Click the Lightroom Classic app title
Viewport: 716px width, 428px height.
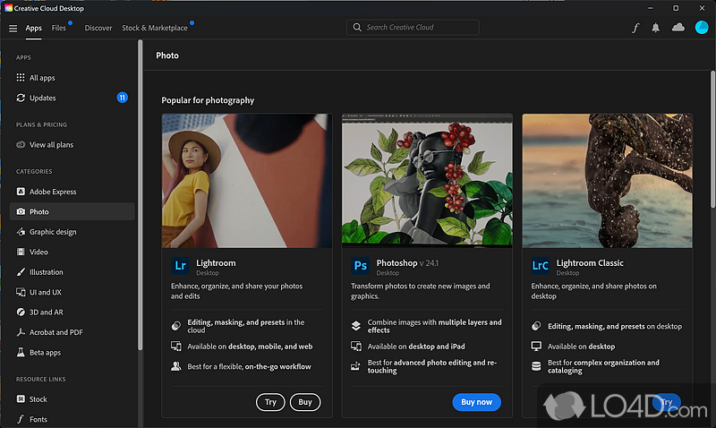(590, 263)
